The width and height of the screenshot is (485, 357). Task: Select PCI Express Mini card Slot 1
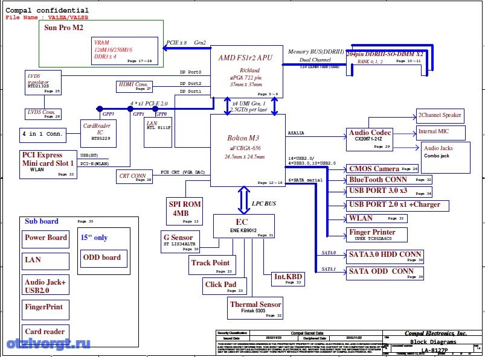(x=48, y=164)
